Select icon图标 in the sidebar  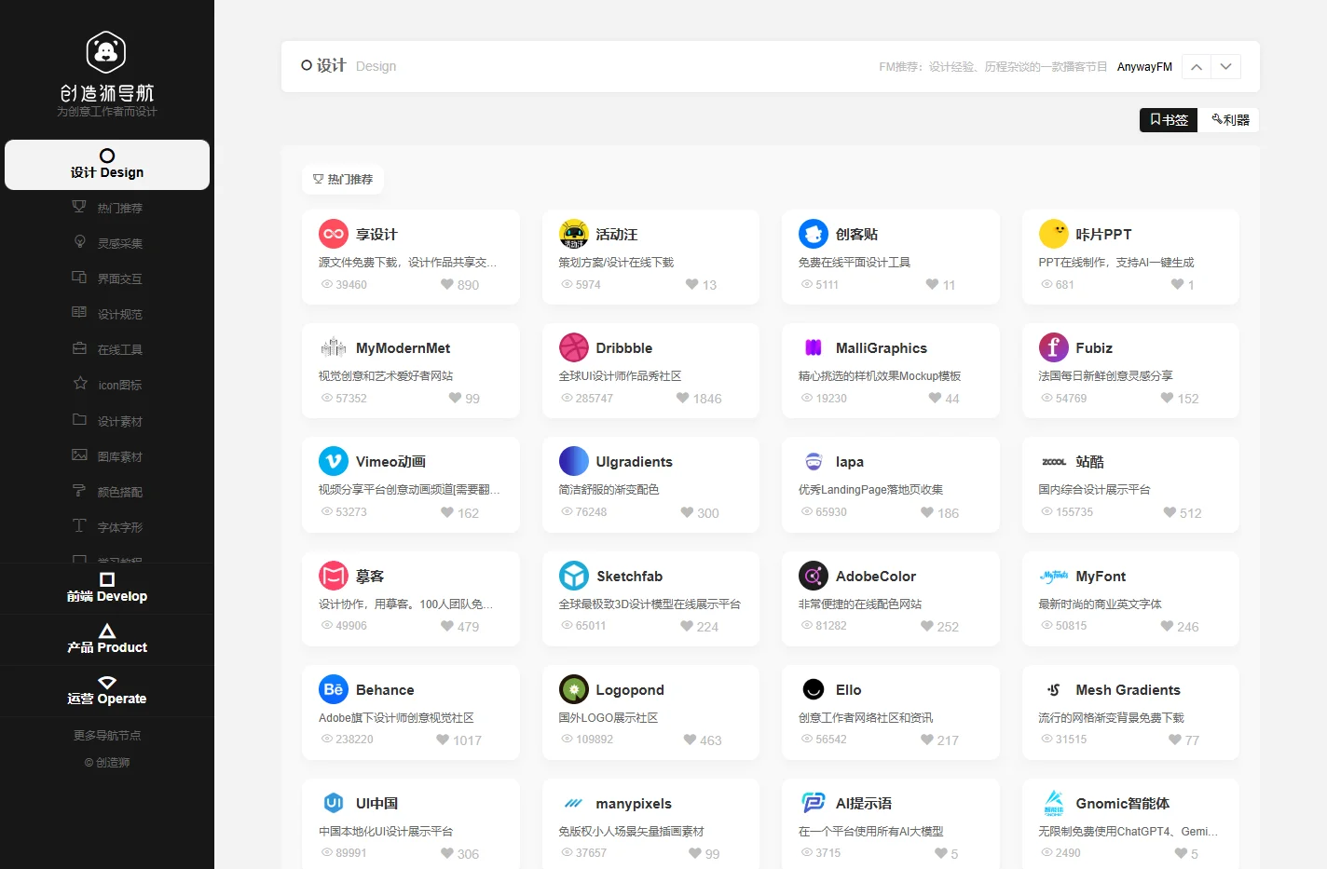tap(107, 385)
